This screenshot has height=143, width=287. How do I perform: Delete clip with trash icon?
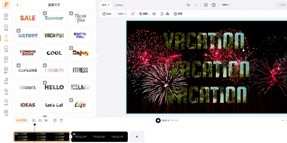[x=61, y=121]
